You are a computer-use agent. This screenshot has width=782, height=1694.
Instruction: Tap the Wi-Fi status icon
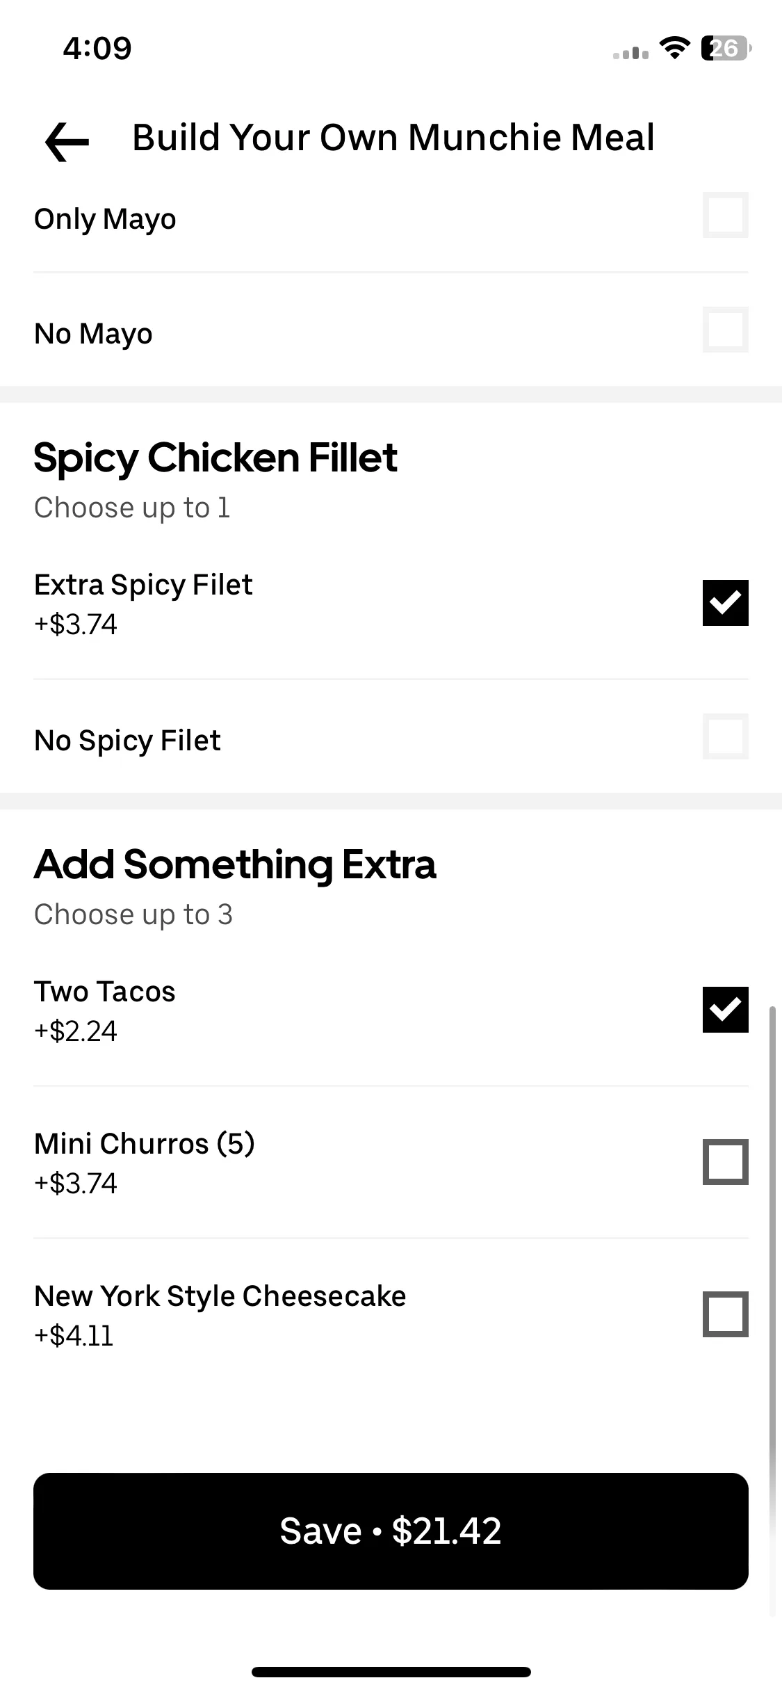tap(674, 48)
